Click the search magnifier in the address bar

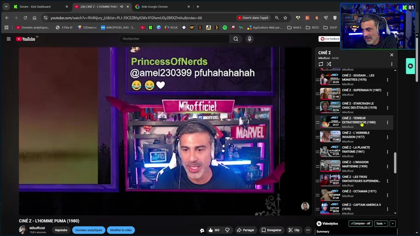277,18
